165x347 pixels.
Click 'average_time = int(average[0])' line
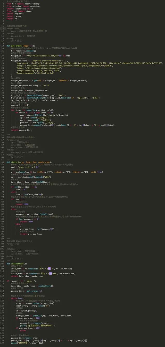(37, 229)
